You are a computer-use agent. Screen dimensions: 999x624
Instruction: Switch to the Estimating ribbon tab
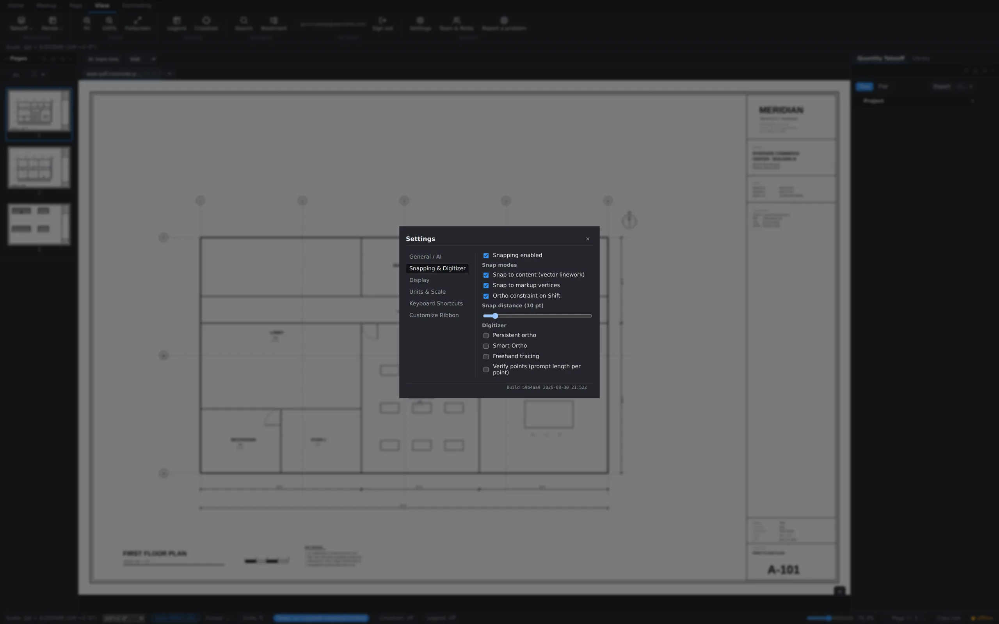pos(137,6)
